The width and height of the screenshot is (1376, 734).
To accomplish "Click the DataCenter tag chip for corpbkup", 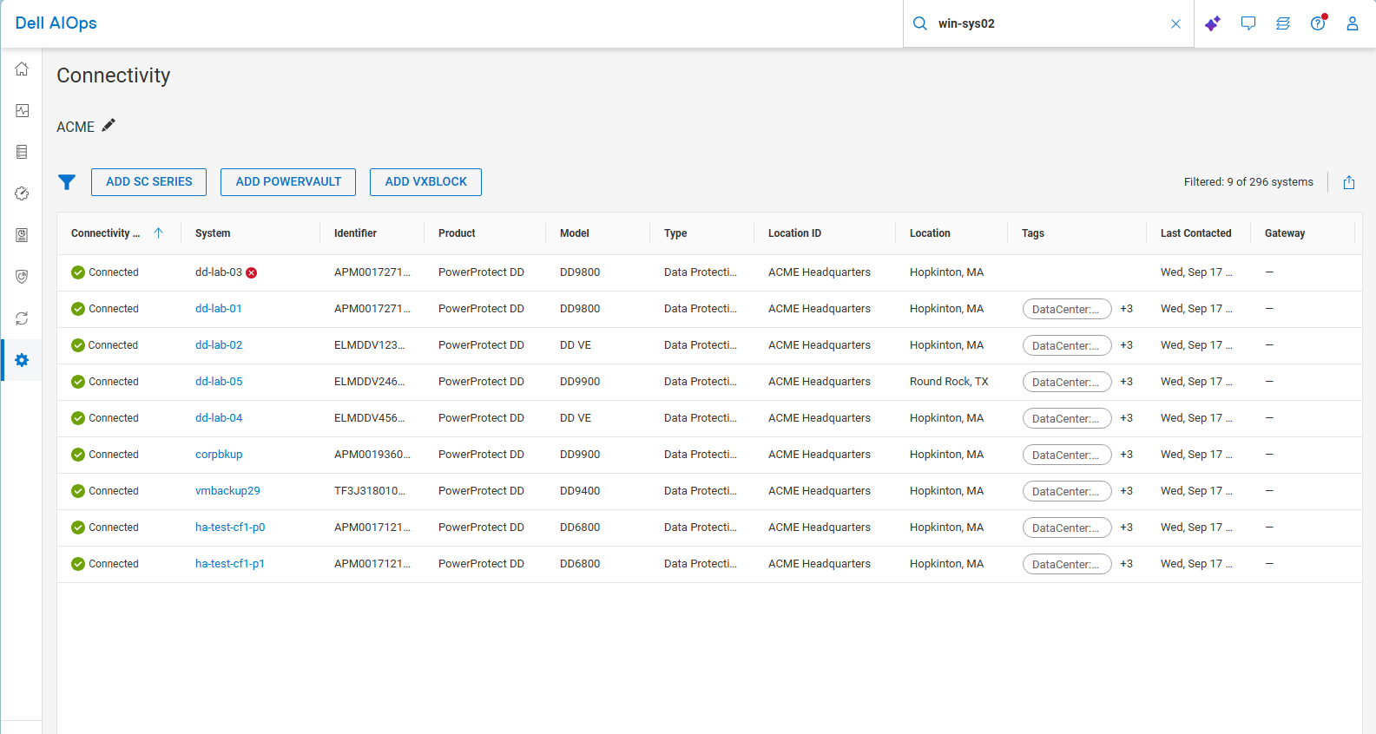I will (1067, 455).
